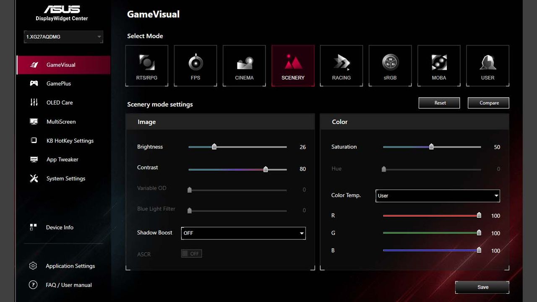Click the disabled Hue slider
This screenshot has height=302, width=537.
pos(432,169)
